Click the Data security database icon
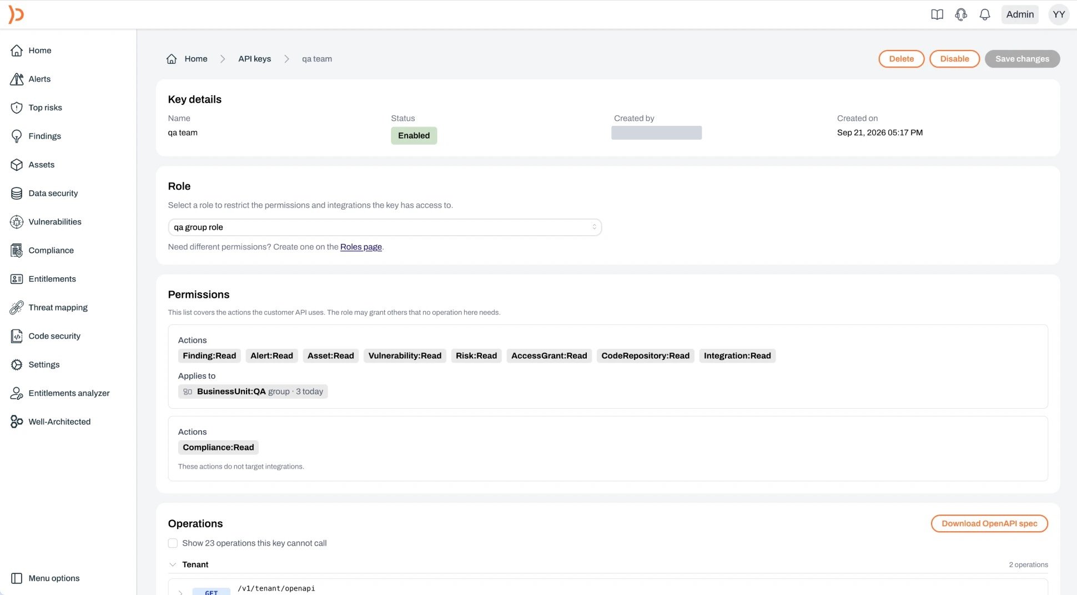This screenshot has height=595, width=1077. point(17,193)
